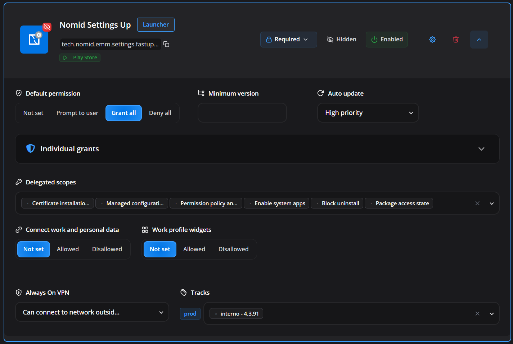Click the Delegated scopes key icon
Viewport: 513px width, 344px height.
[x=19, y=182]
